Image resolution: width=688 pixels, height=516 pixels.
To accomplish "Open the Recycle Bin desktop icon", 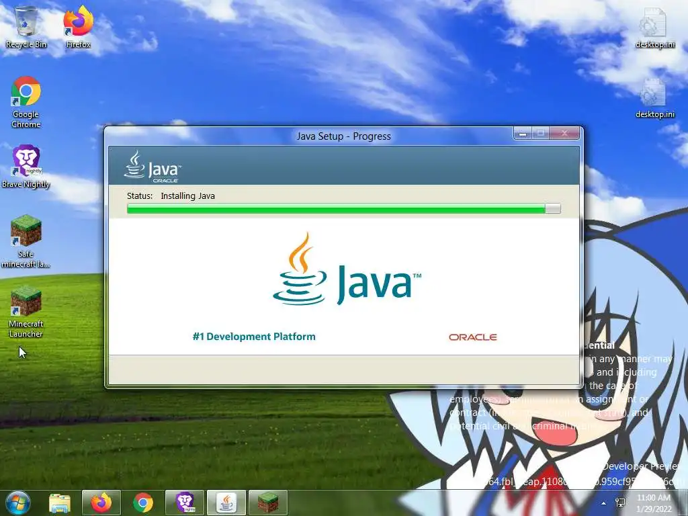I will coord(26,26).
